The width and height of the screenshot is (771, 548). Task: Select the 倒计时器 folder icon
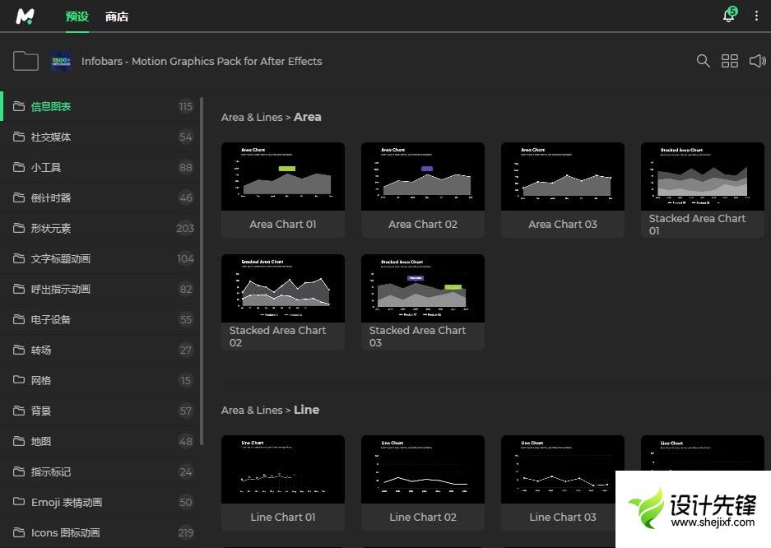19,197
